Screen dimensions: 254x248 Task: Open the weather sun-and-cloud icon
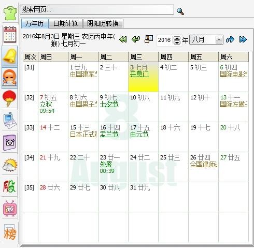pyautogui.click(x=10, y=165)
